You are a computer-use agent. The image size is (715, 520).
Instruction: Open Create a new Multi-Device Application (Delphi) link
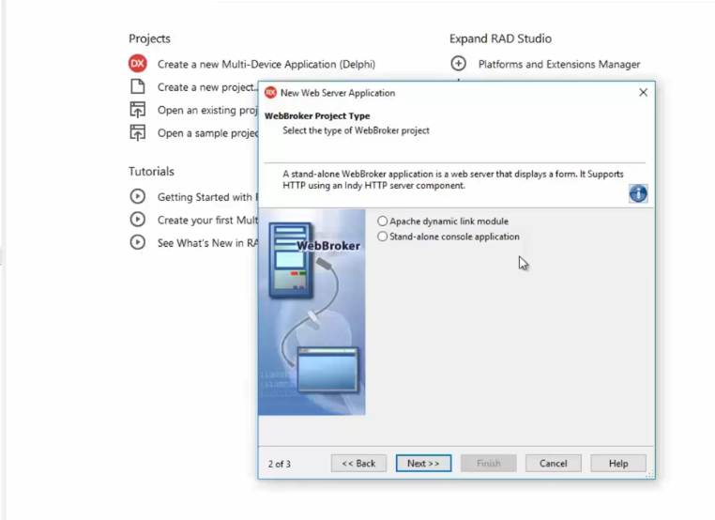click(266, 65)
